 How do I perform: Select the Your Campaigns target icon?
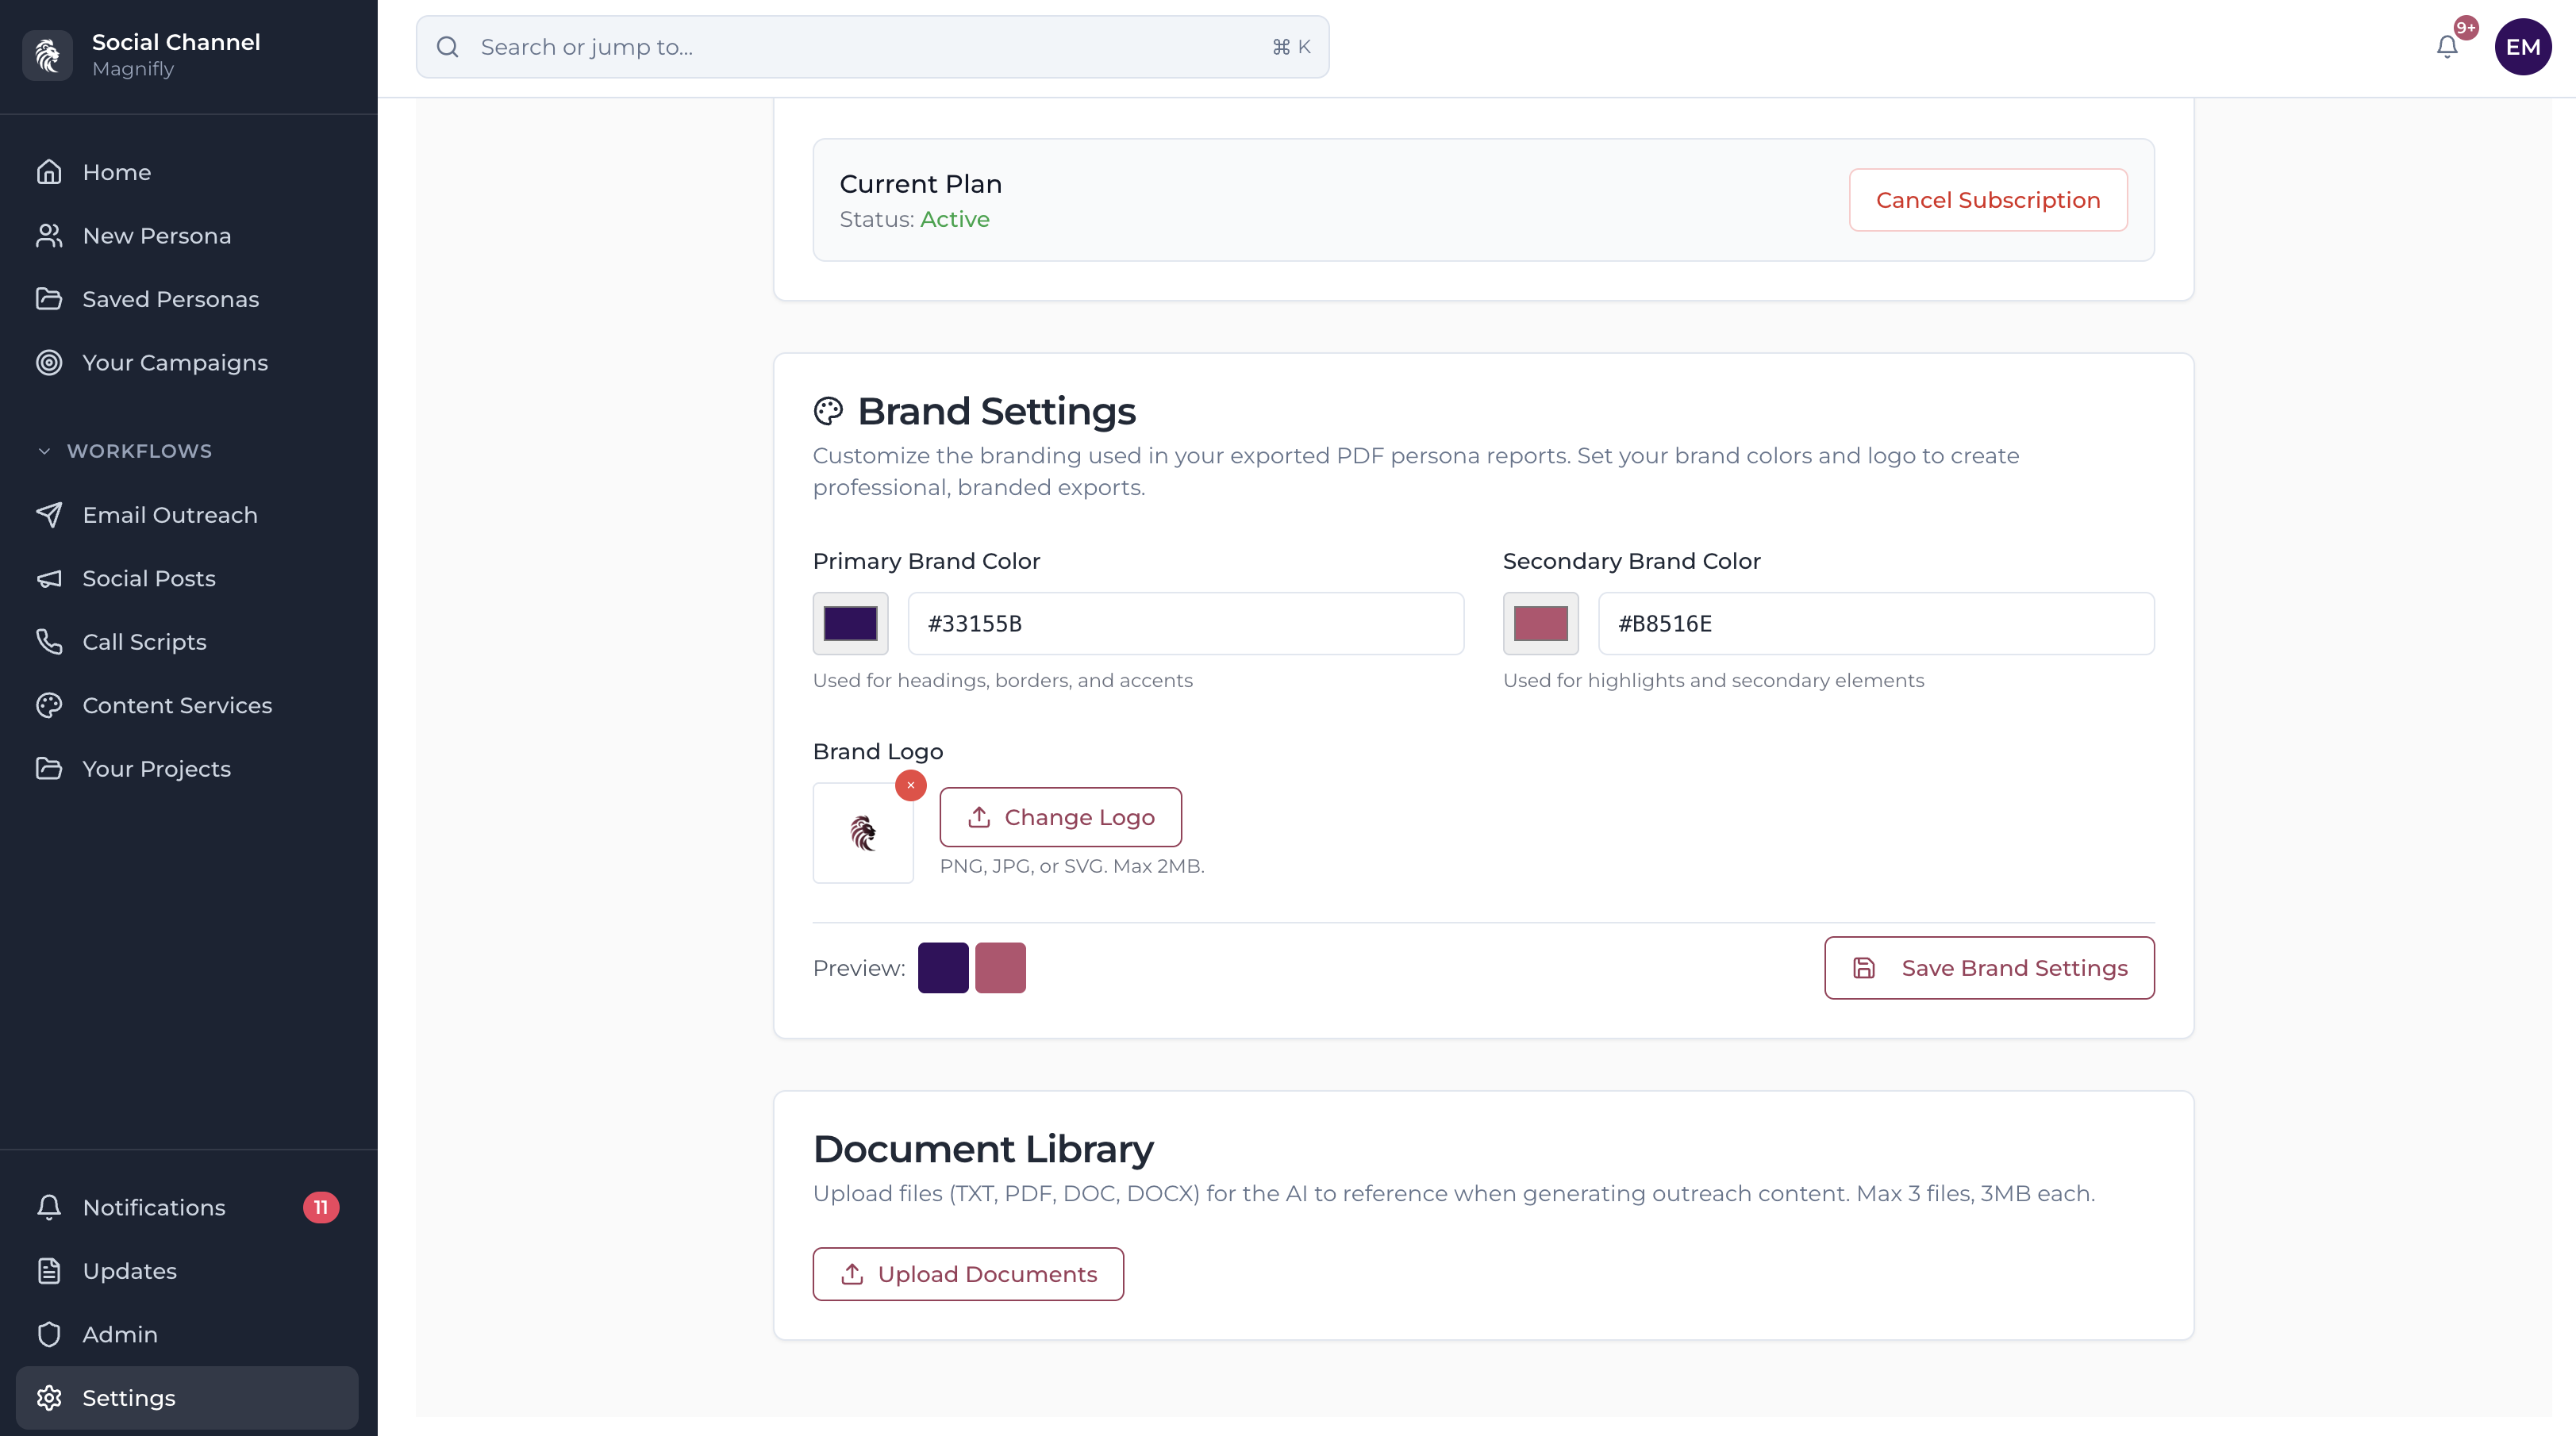coord(51,362)
